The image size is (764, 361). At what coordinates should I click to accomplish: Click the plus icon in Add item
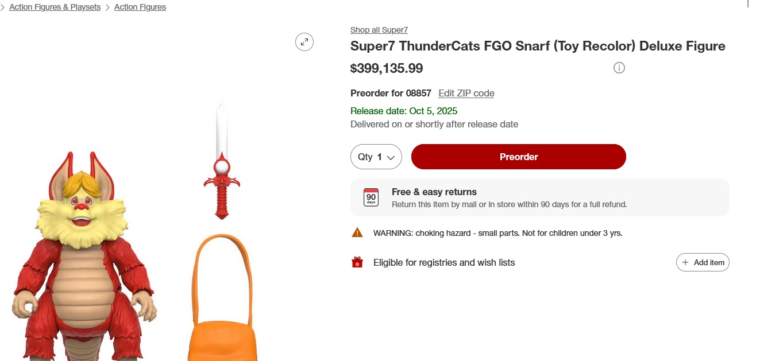[x=685, y=262]
